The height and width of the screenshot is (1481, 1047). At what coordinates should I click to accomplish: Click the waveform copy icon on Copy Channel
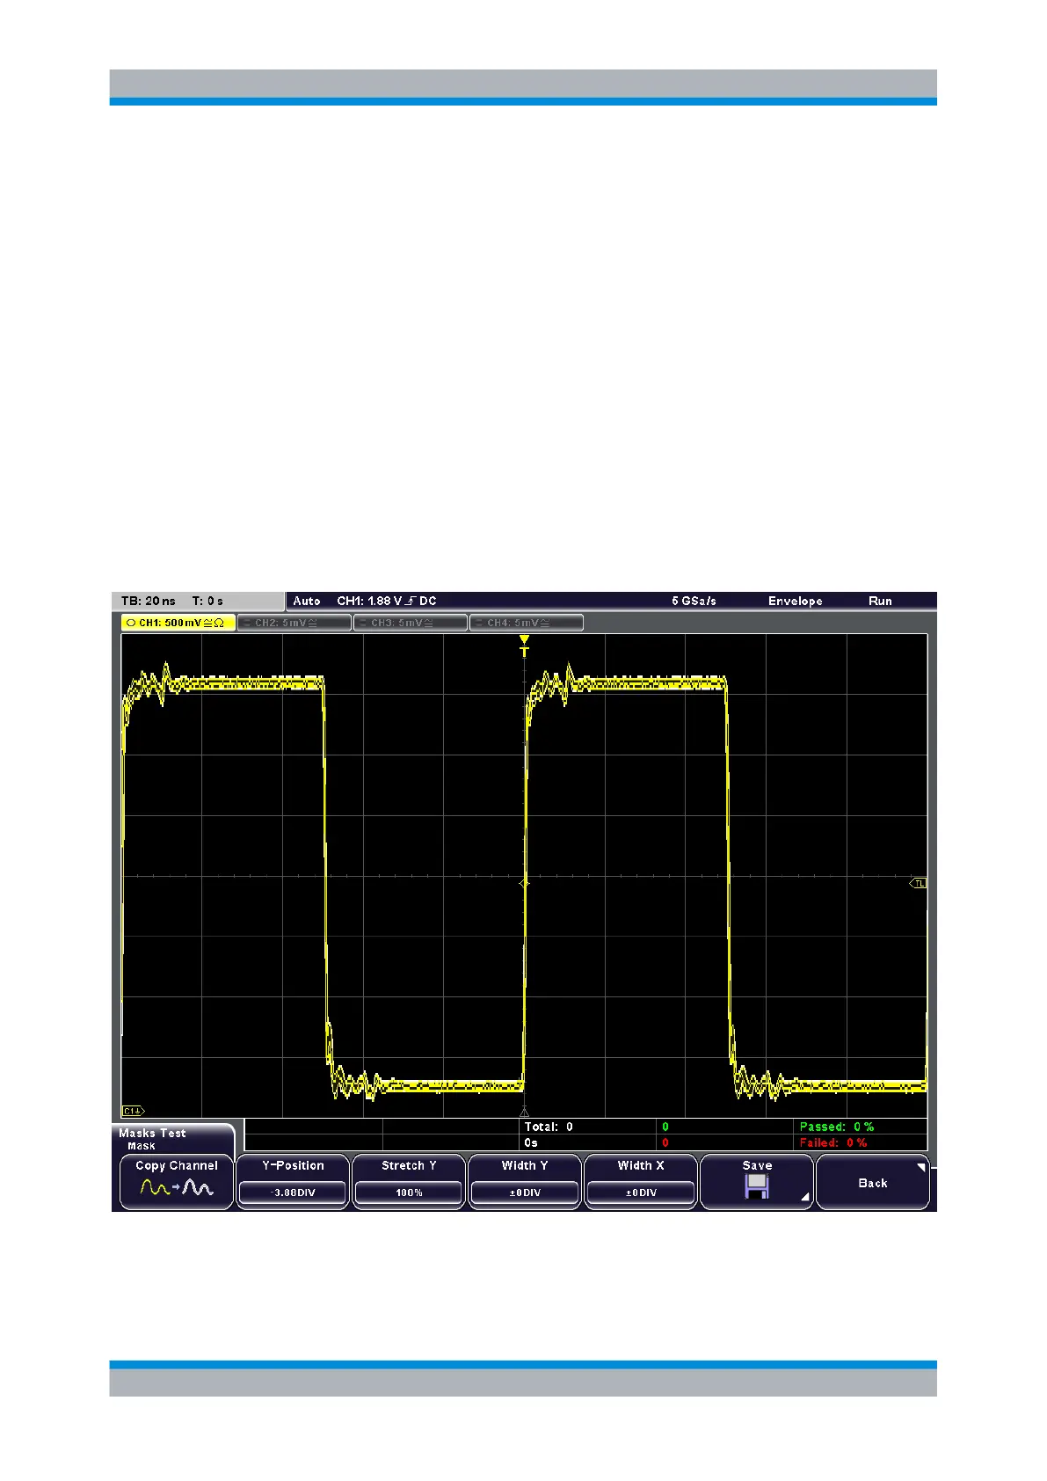point(177,1188)
